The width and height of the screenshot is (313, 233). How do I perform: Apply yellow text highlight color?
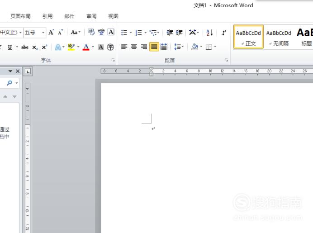(71, 48)
